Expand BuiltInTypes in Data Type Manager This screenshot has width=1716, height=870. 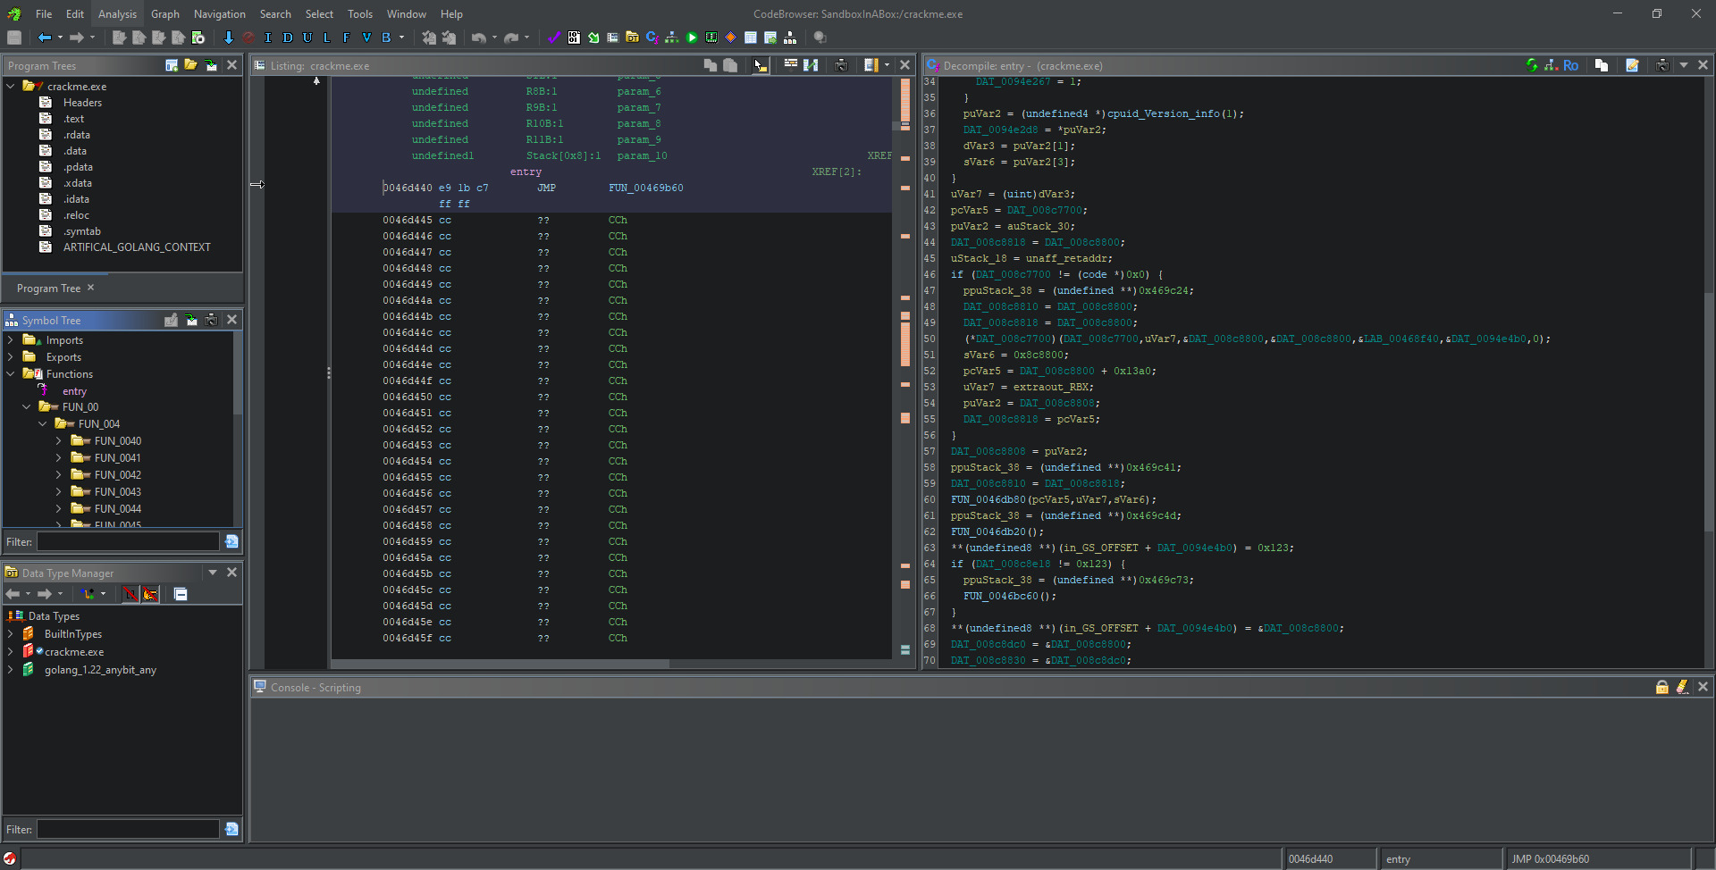10,634
